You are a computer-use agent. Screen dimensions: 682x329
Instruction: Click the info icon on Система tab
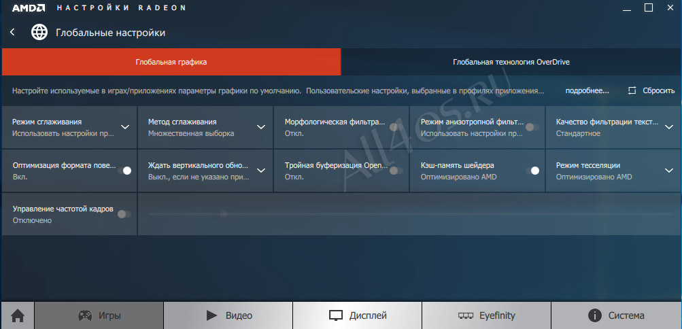594,315
